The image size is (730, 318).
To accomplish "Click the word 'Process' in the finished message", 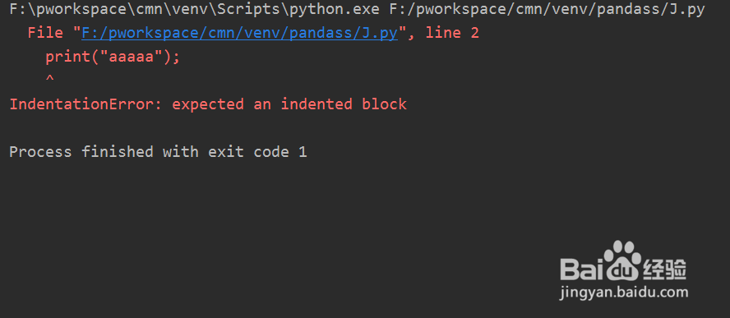I will coord(40,152).
